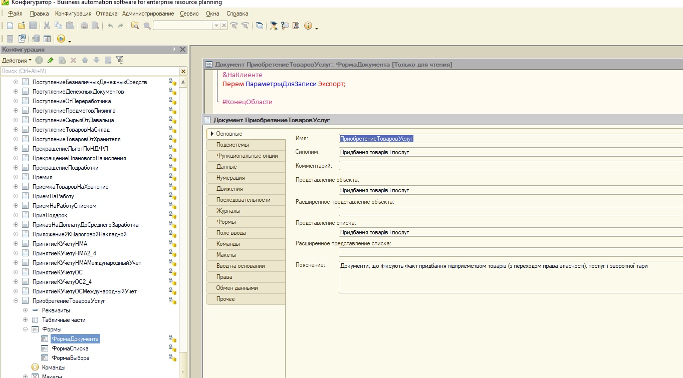This screenshot has width=683, height=378.
Task: Click the green pencil edit icon
Action: (50, 60)
